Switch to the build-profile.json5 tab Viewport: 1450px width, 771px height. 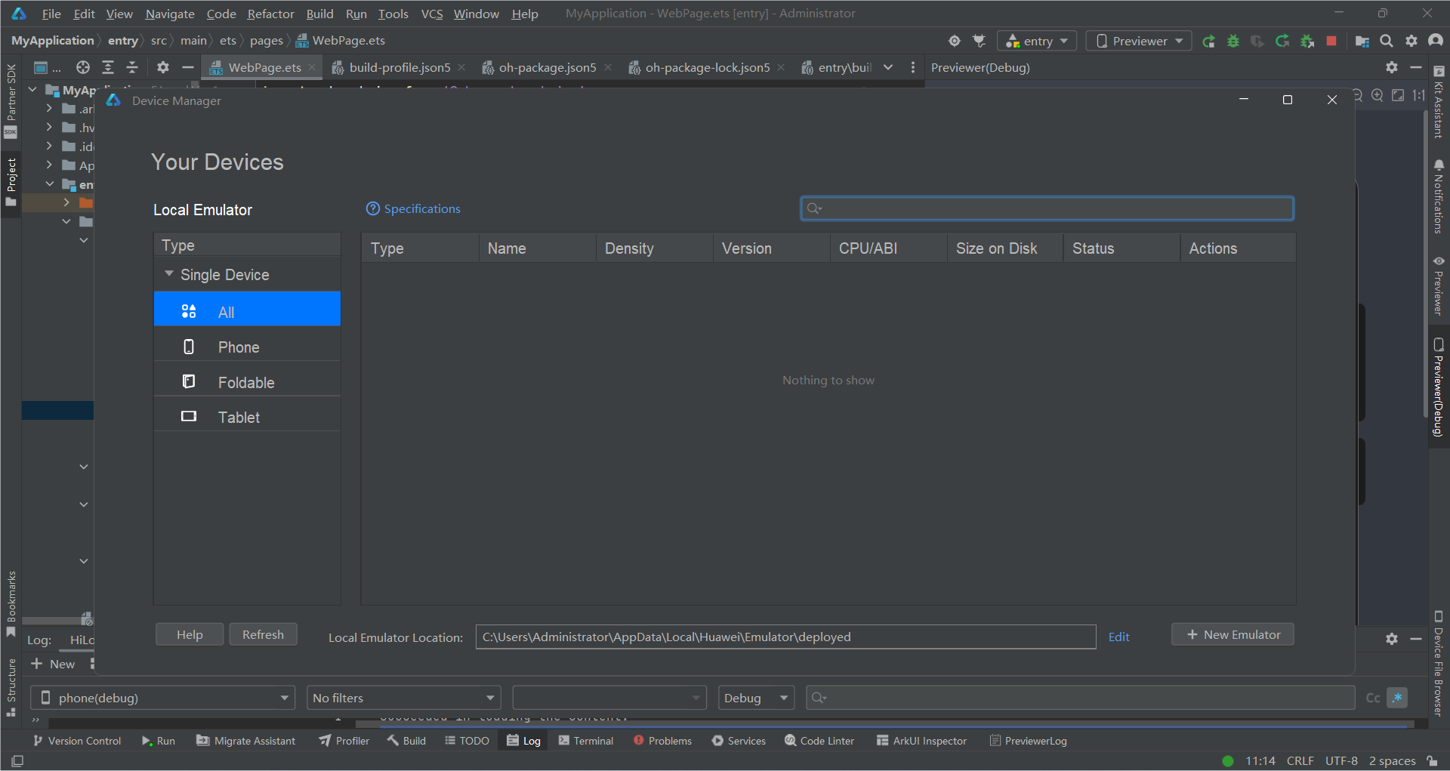click(400, 67)
